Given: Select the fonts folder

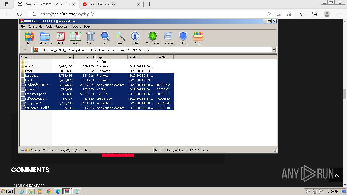Looking at the screenshot, I should pyautogui.click(x=97, y=71).
